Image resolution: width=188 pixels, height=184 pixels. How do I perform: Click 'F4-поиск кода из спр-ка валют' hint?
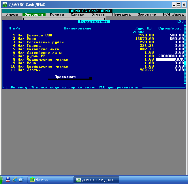(x=63, y=87)
